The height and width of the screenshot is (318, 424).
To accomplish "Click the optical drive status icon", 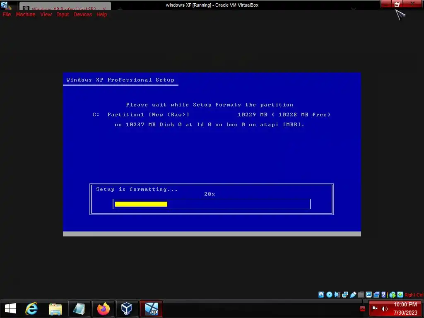I will (x=329, y=295).
